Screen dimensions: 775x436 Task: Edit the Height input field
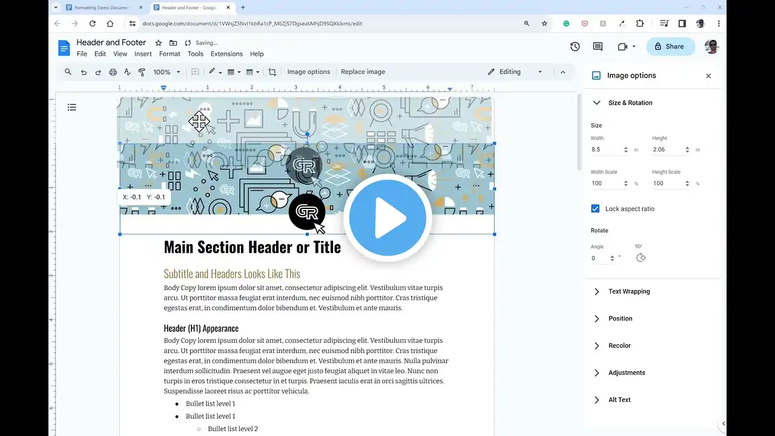(671, 150)
